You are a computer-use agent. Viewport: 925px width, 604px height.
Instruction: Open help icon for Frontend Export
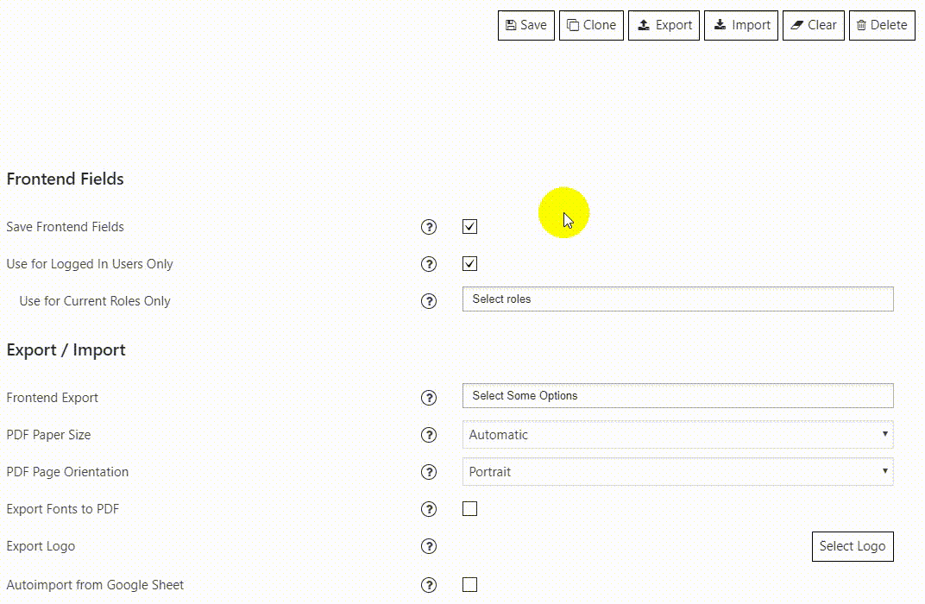[429, 398]
